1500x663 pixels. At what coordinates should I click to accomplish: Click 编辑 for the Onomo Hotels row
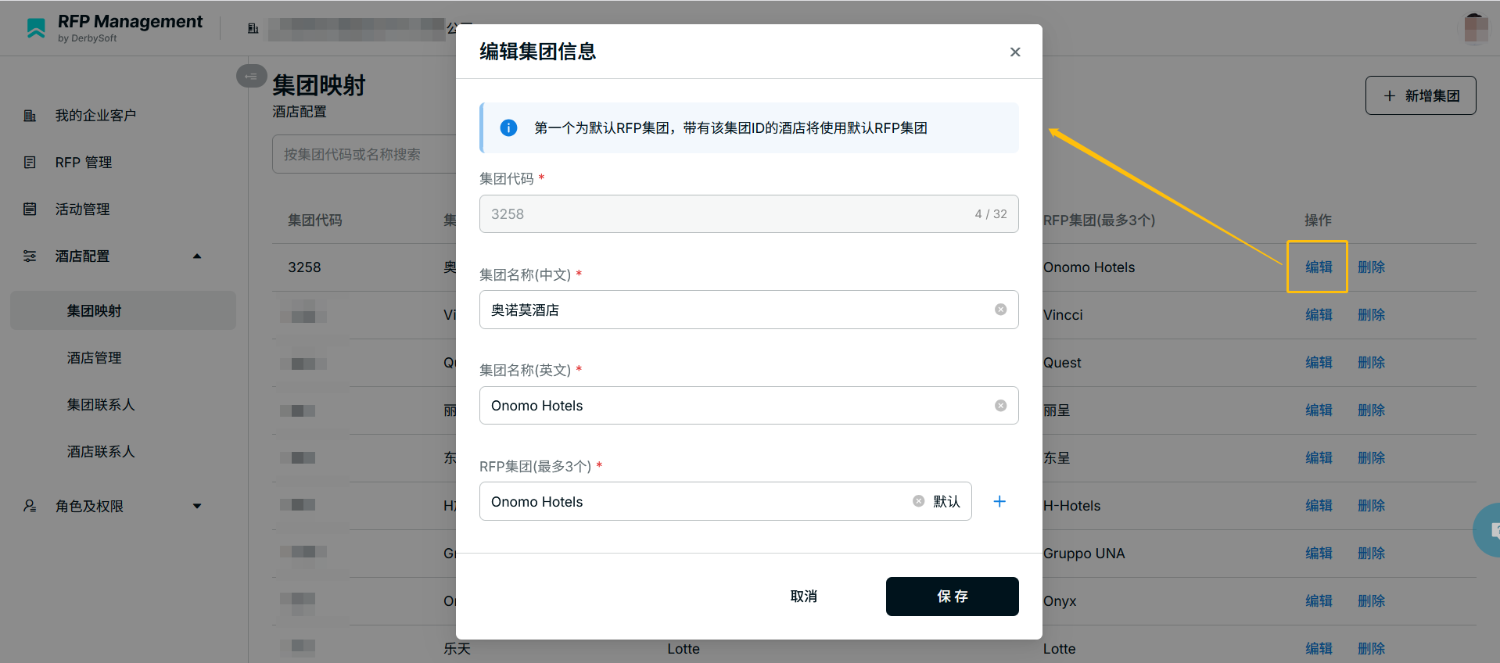[x=1319, y=267]
